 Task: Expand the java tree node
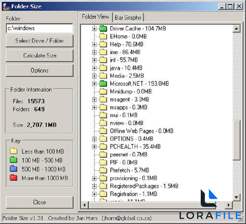(x=94, y=68)
